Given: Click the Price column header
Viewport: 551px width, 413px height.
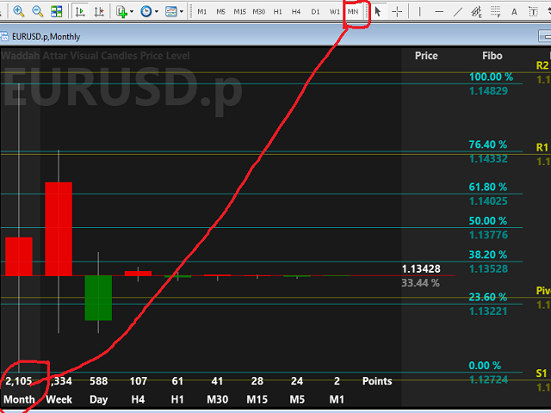Looking at the screenshot, I should click(426, 55).
